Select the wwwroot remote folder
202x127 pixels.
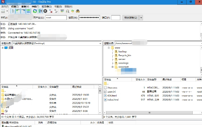click(123, 67)
